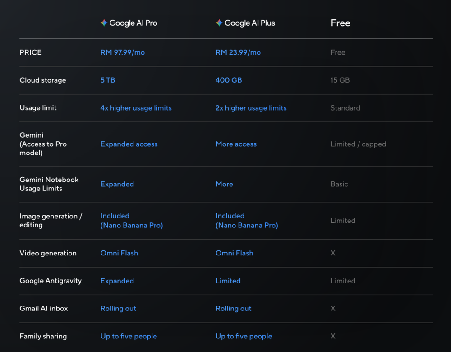Click the Basic notebook value
Screen dimensions: 451x352
coord(340,184)
